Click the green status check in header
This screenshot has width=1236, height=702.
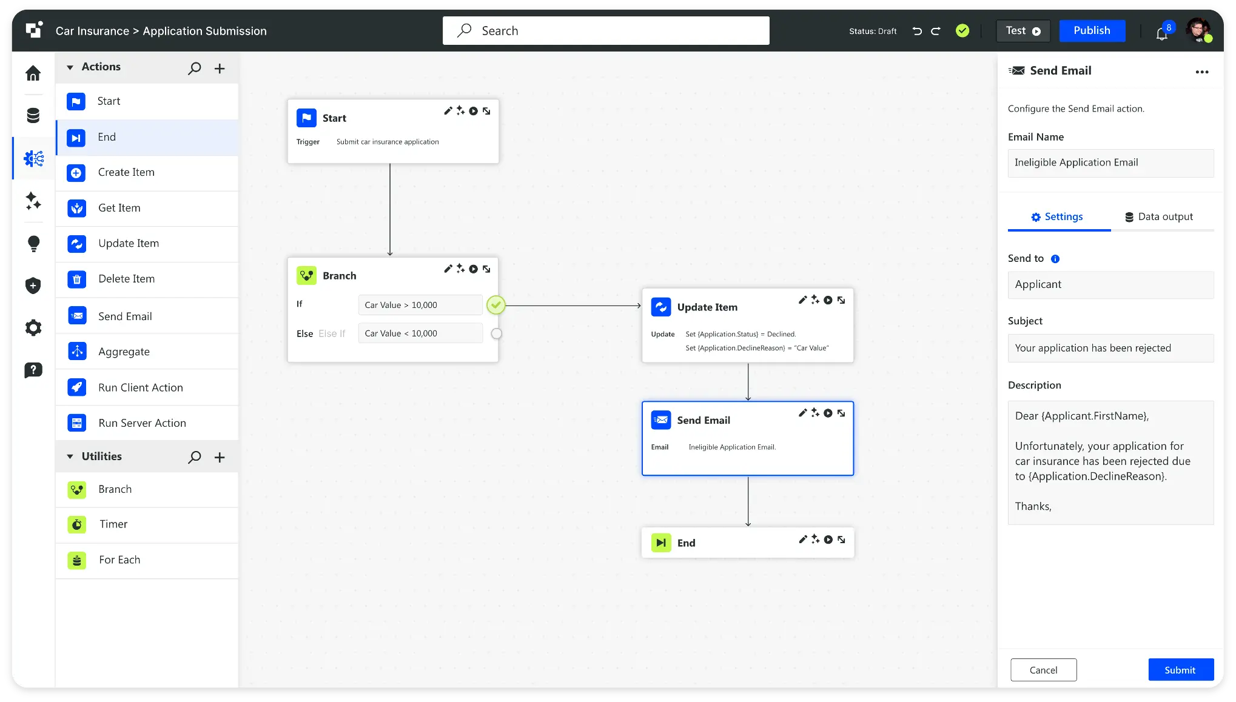pyautogui.click(x=962, y=31)
